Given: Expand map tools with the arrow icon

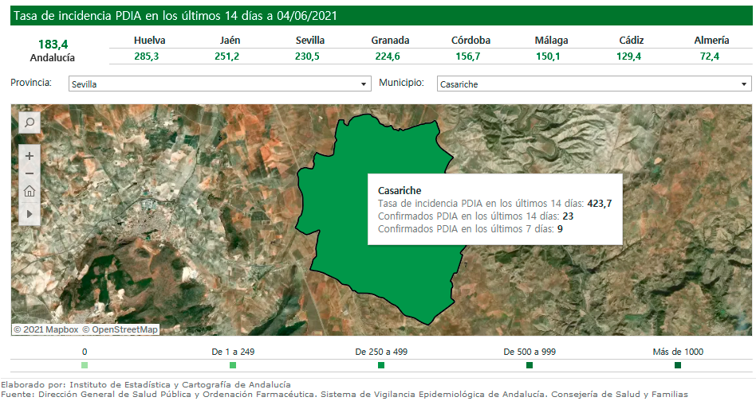Looking at the screenshot, I should coord(30,214).
